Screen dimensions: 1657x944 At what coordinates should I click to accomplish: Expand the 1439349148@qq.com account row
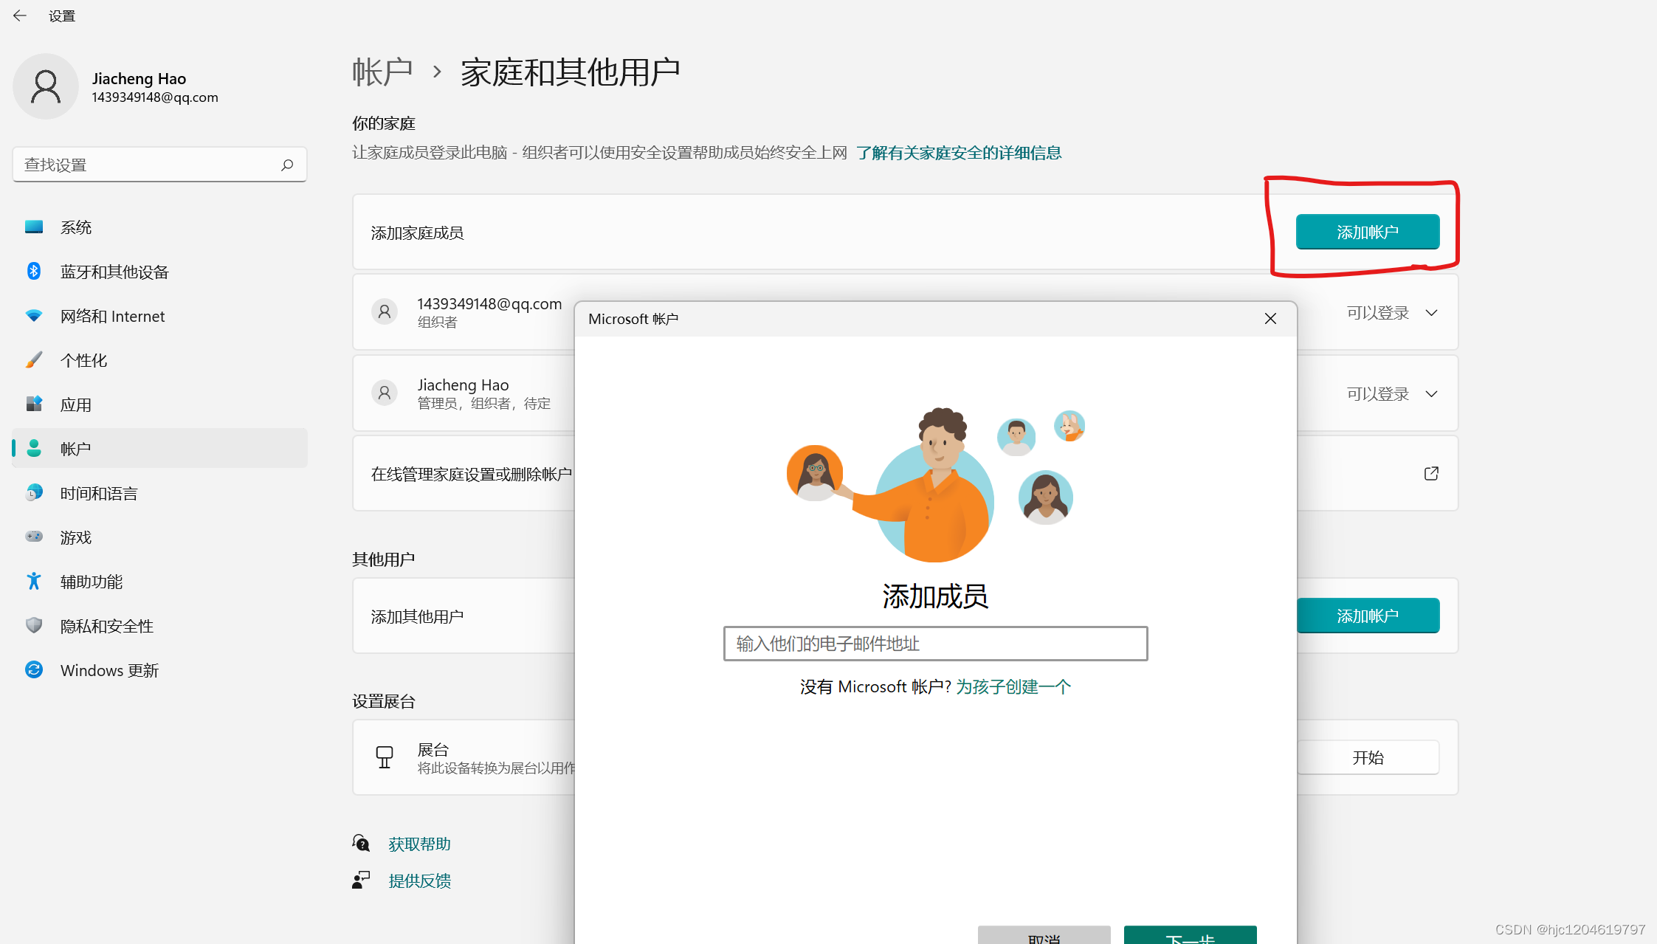(x=1431, y=313)
